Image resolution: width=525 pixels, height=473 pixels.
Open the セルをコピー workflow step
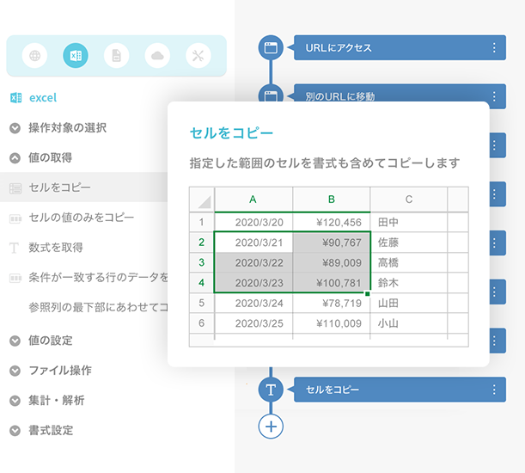coord(400,390)
